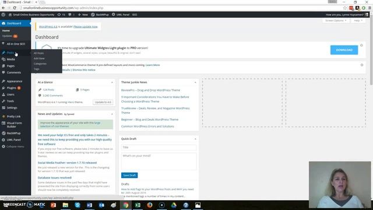Visit site via Small Online Business Opportunity
Image resolution: width=373 pixels, height=210 pixels.
point(31,15)
